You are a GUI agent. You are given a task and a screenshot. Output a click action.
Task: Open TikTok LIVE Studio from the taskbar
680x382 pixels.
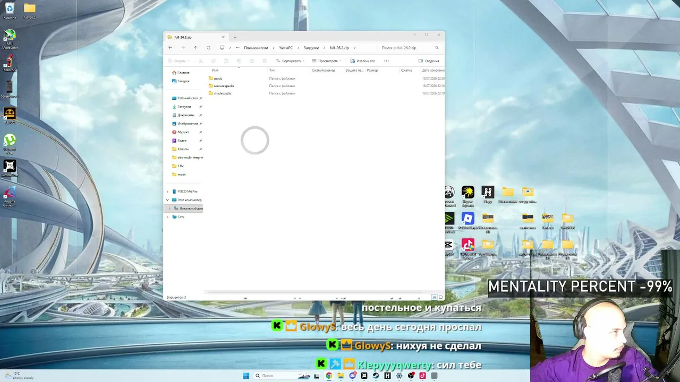pos(422,376)
